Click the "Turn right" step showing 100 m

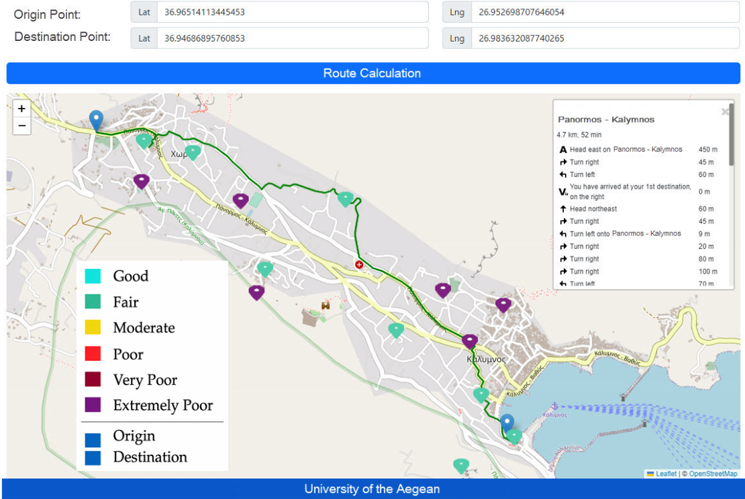[638, 272]
